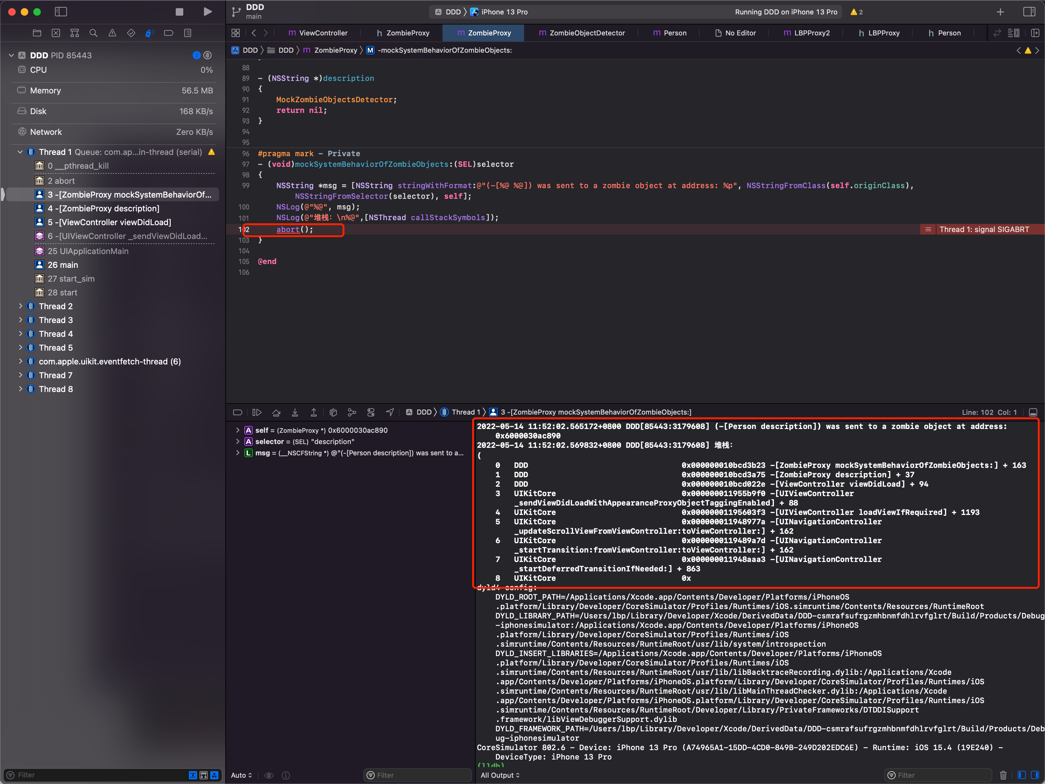Switch to the ViewController tab
The height and width of the screenshot is (784, 1045).
[318, 33]
